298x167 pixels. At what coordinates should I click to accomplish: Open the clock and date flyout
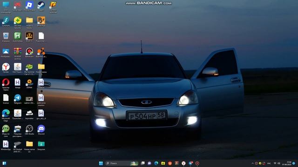[287, 163]
